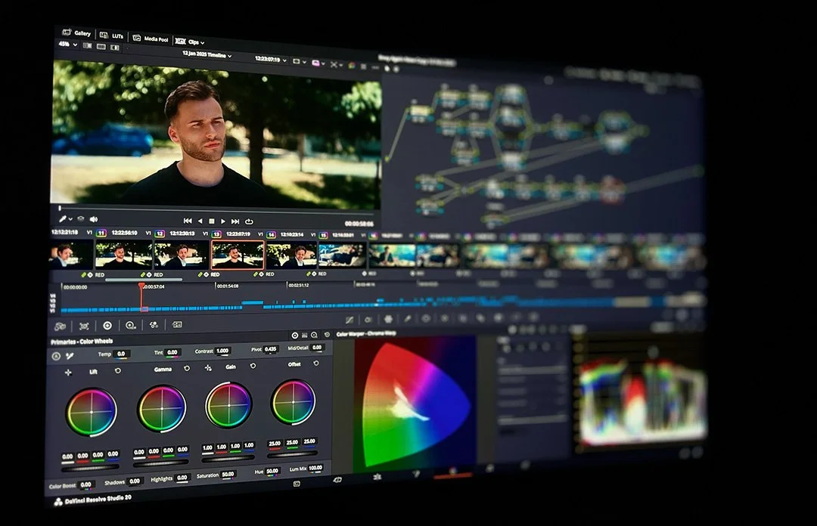The height and width of the screenshot is (526, 817).
Task: Click the Saturation value field
Action: (228, 474)
